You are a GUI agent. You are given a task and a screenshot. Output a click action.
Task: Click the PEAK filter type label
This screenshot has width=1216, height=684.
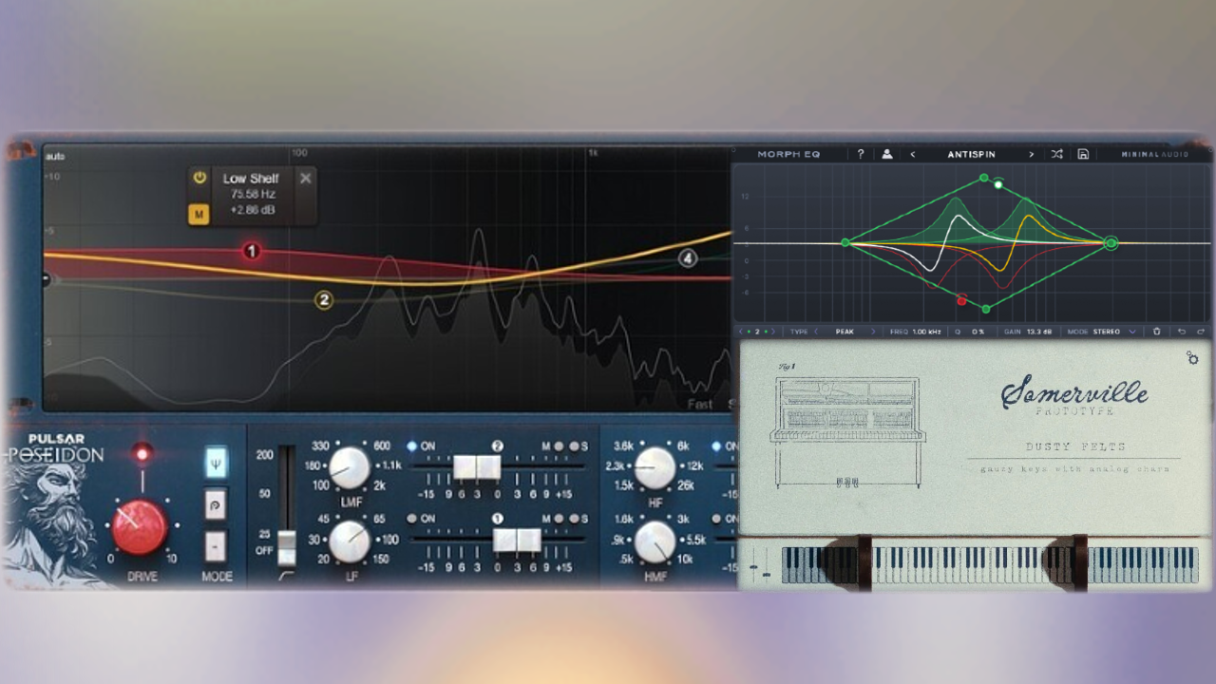point(845,332)
